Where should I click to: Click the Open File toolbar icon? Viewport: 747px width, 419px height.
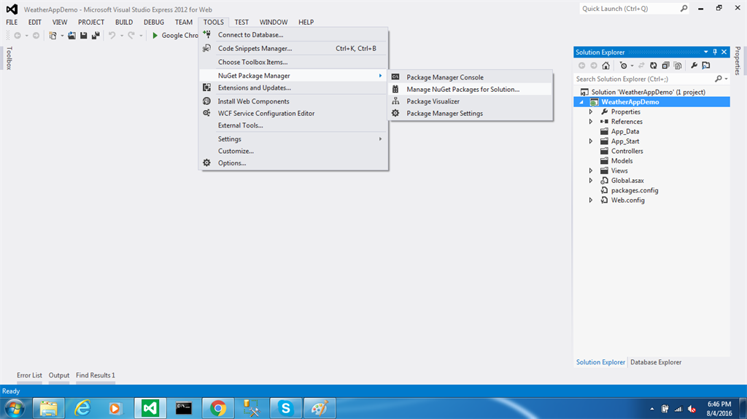71,36
